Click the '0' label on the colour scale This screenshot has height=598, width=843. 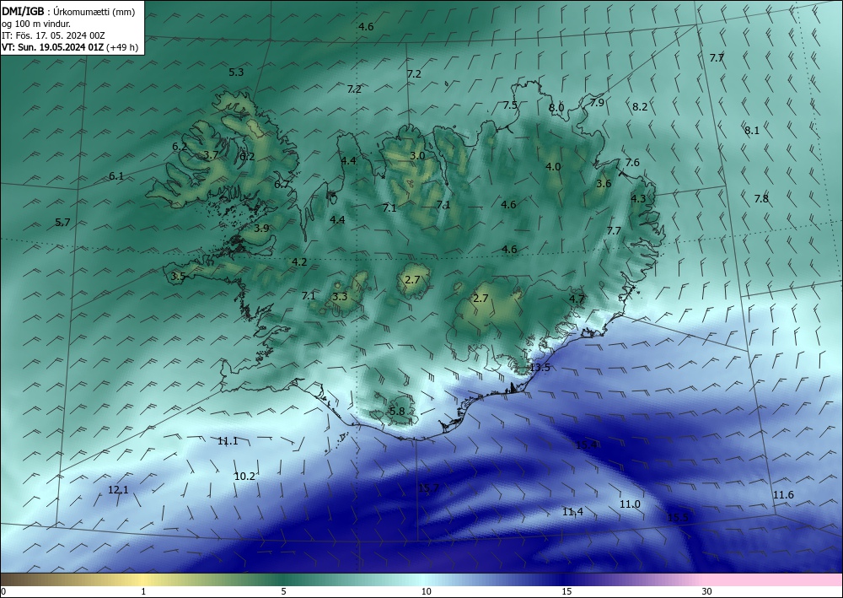click(x=3, y=592)
